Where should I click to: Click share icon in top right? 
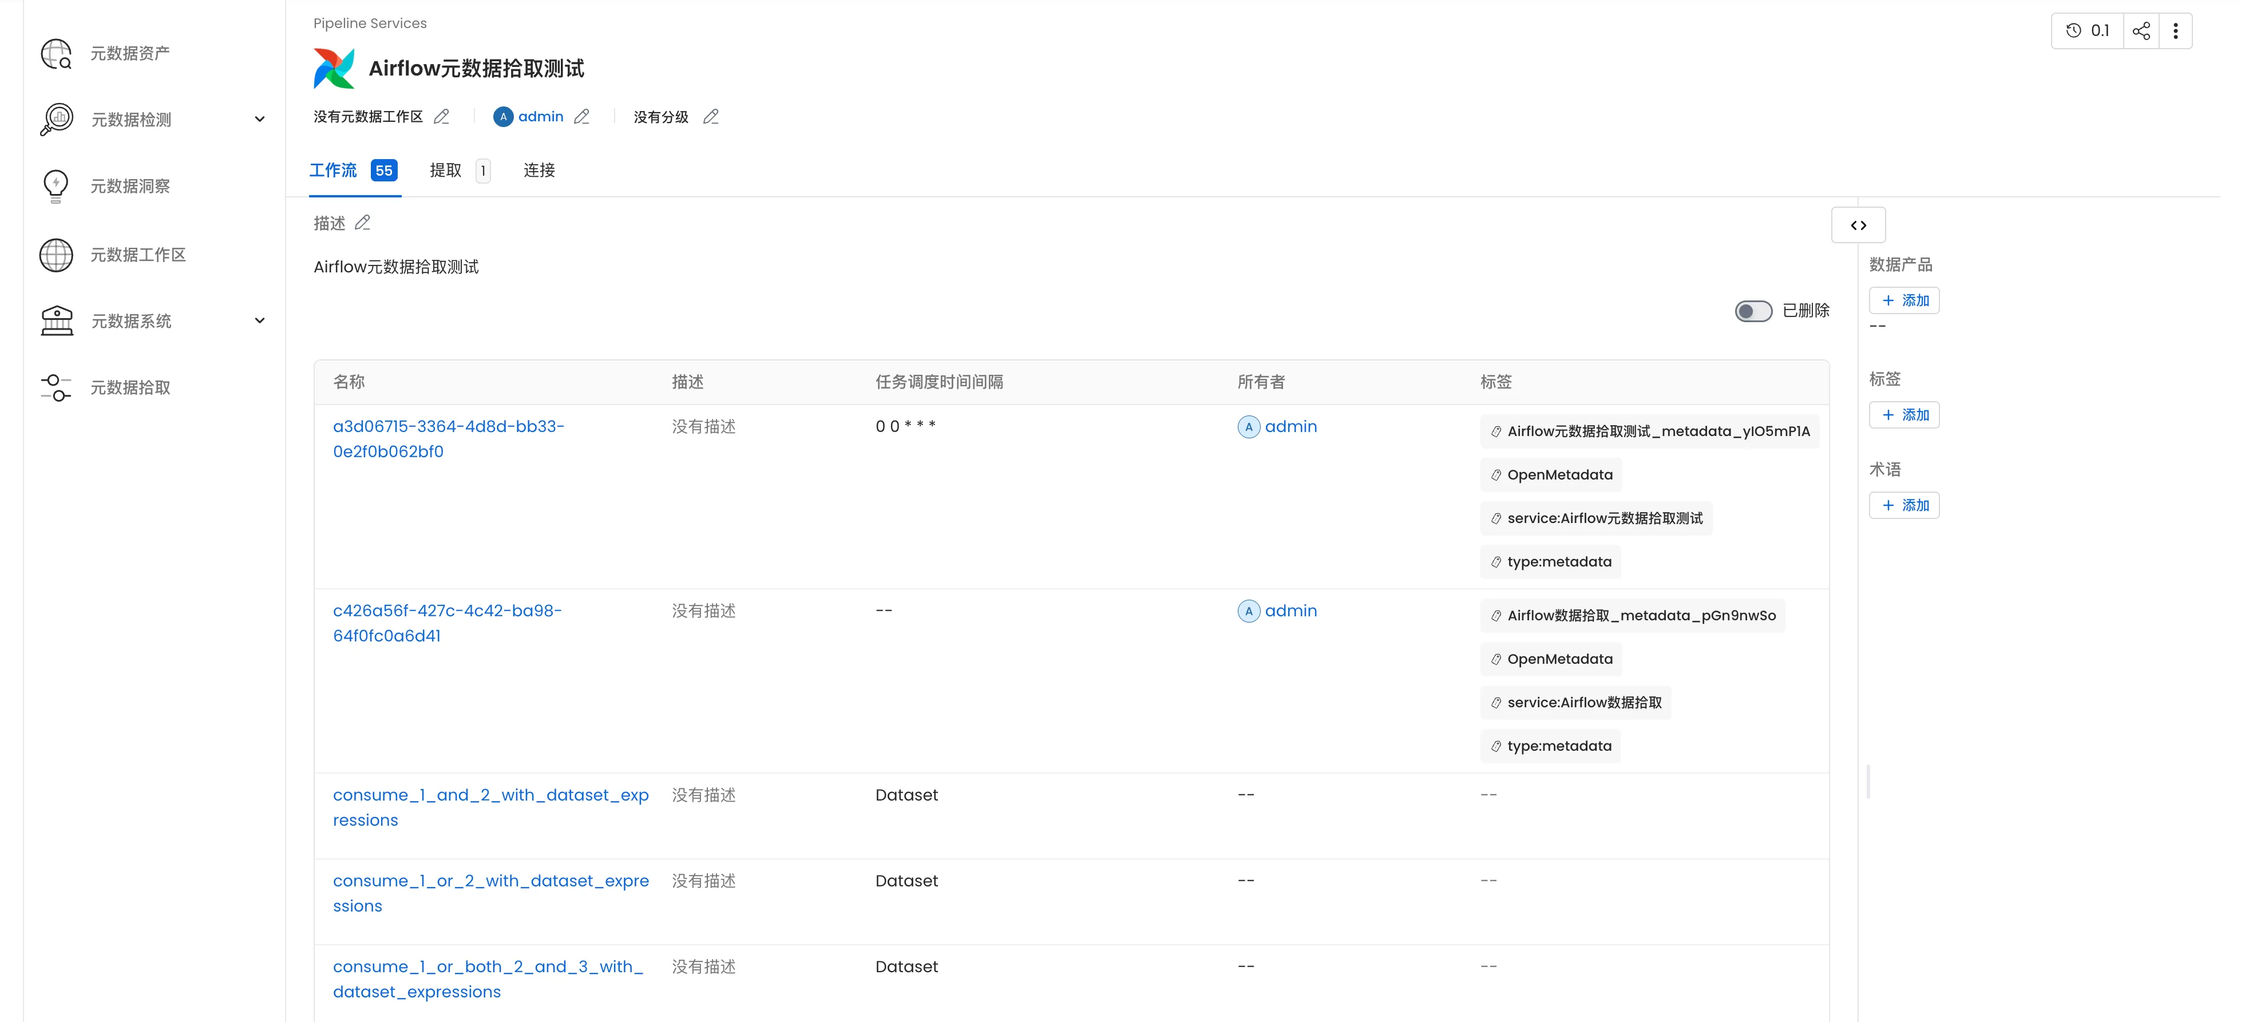point(2141,31)
